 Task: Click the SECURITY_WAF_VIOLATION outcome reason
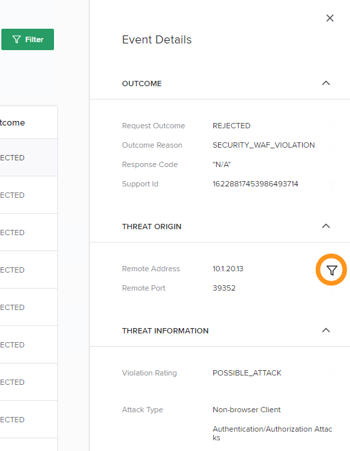[x=263, y=145]
